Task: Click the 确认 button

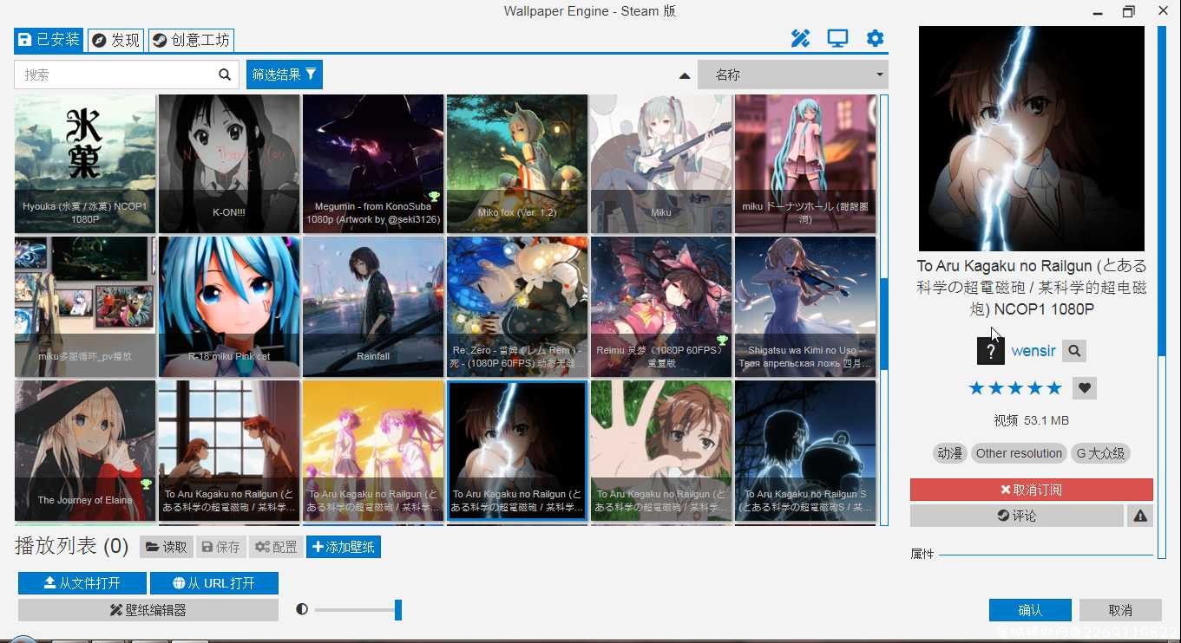Action: coord(1030,610)
